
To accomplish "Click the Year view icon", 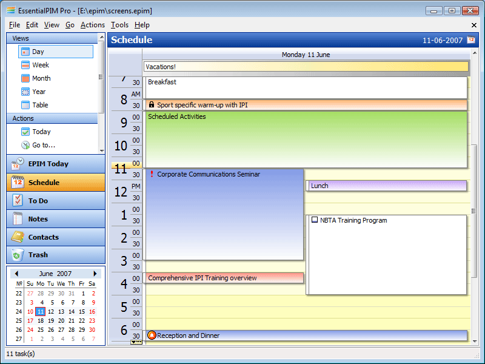I will [x=25, y=92].
